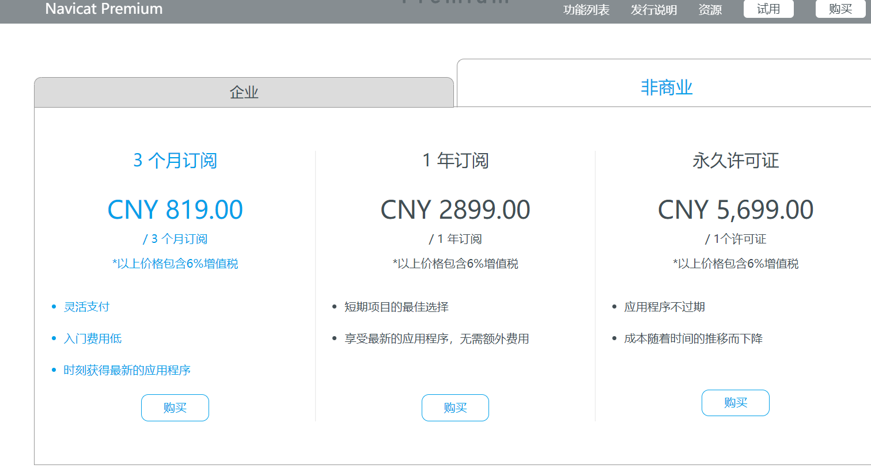
Task: Switch to the 企业 tab
Action: [x=244, y=92]
